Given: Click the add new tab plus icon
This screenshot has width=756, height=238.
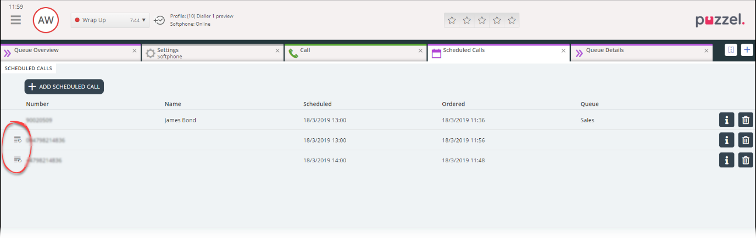Looking at the screenshot, I should click(747, 50).
